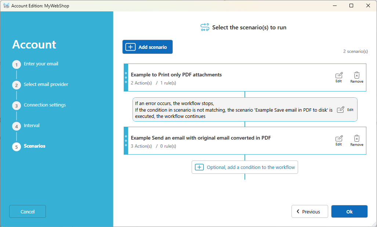Click the Add scenario button
Viewport: 377px width, 227px height.
147,47
